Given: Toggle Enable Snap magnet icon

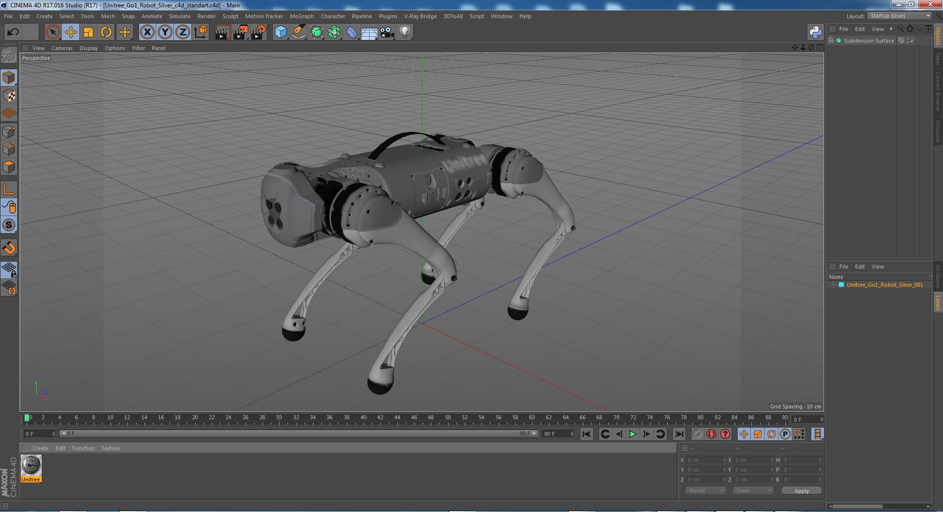Looking at the screenshot, I should click(x=9, y=248).
